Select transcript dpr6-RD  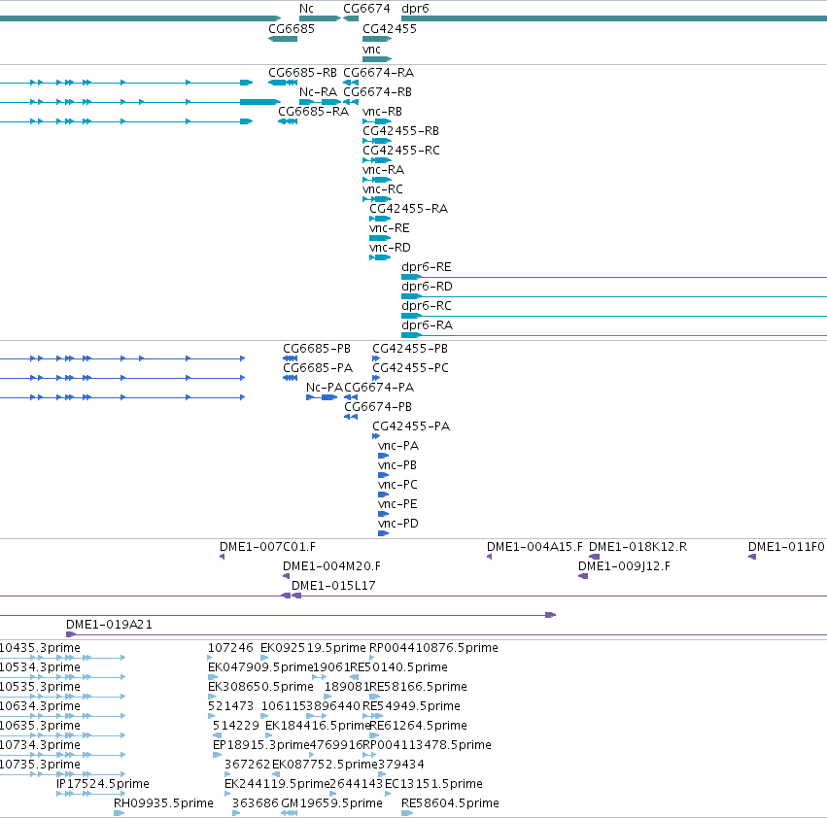[427, 287]
